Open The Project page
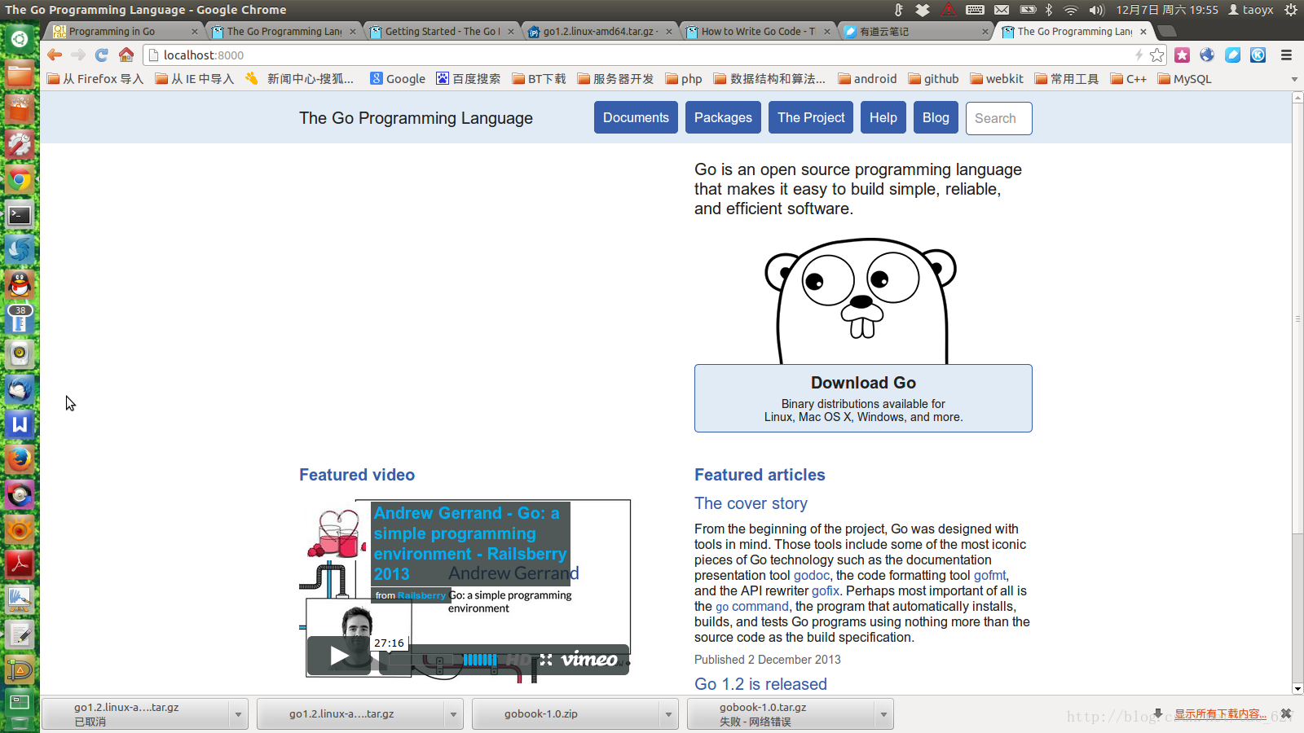 click(x=811, y=117)
